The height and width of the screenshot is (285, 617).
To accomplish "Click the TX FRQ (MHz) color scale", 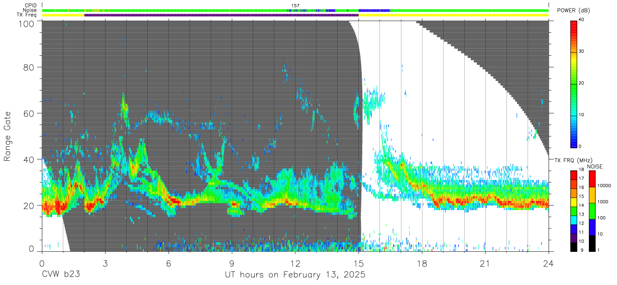I will pyautogui.click(x=574, y=210).
